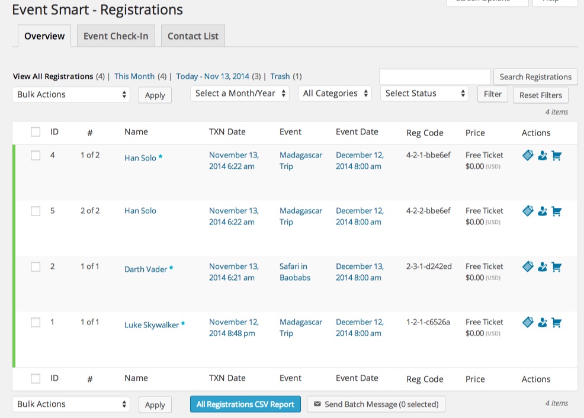Open Madagascar Trip event for ID 4
Image resolution: width=584 pixels, height=418 pixels.
pos(301,161)
